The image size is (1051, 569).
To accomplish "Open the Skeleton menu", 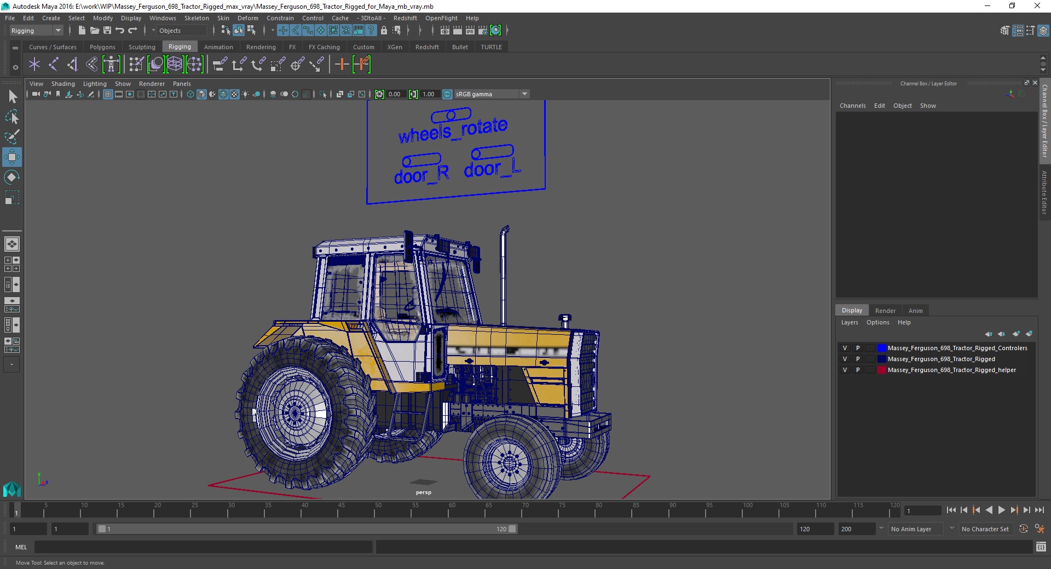I will 197,18.
